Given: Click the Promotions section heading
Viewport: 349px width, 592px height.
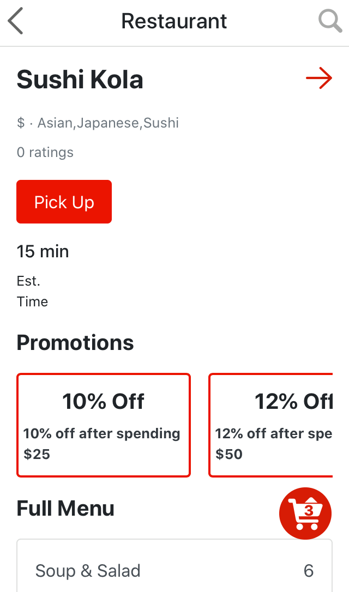Looking at the screenshot, I should coord(75,343).
